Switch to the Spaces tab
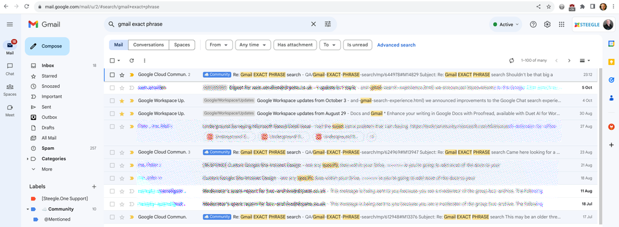Image resolution: width=619 pixels, height=227 pixels. click(x=182, y=45)
